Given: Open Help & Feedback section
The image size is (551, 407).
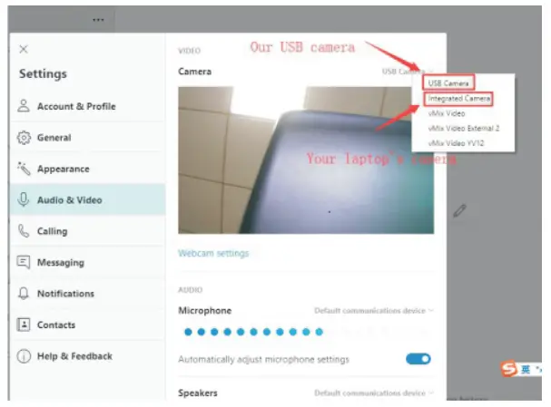Looking at the screenshot, I should click(x=88, y=355).
